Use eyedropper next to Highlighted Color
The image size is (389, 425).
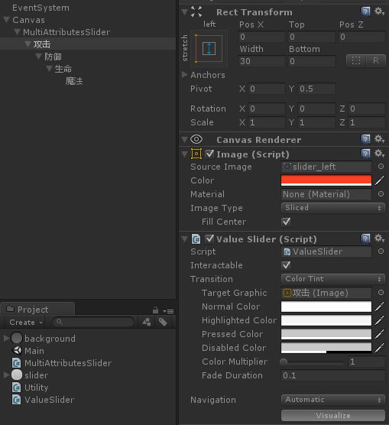coord(380,320)
